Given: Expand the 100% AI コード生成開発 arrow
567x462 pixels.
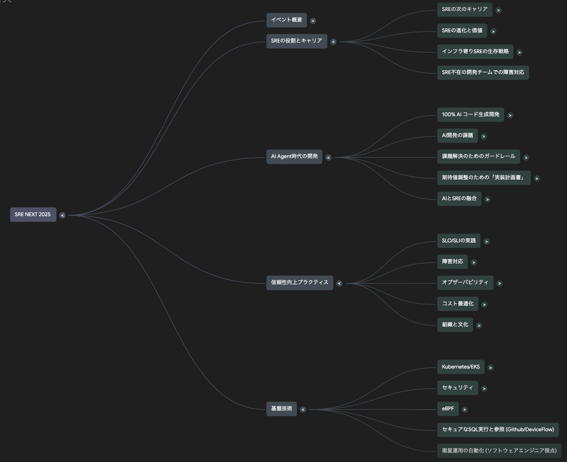Looking at the screenshot, I should point(510,115).
